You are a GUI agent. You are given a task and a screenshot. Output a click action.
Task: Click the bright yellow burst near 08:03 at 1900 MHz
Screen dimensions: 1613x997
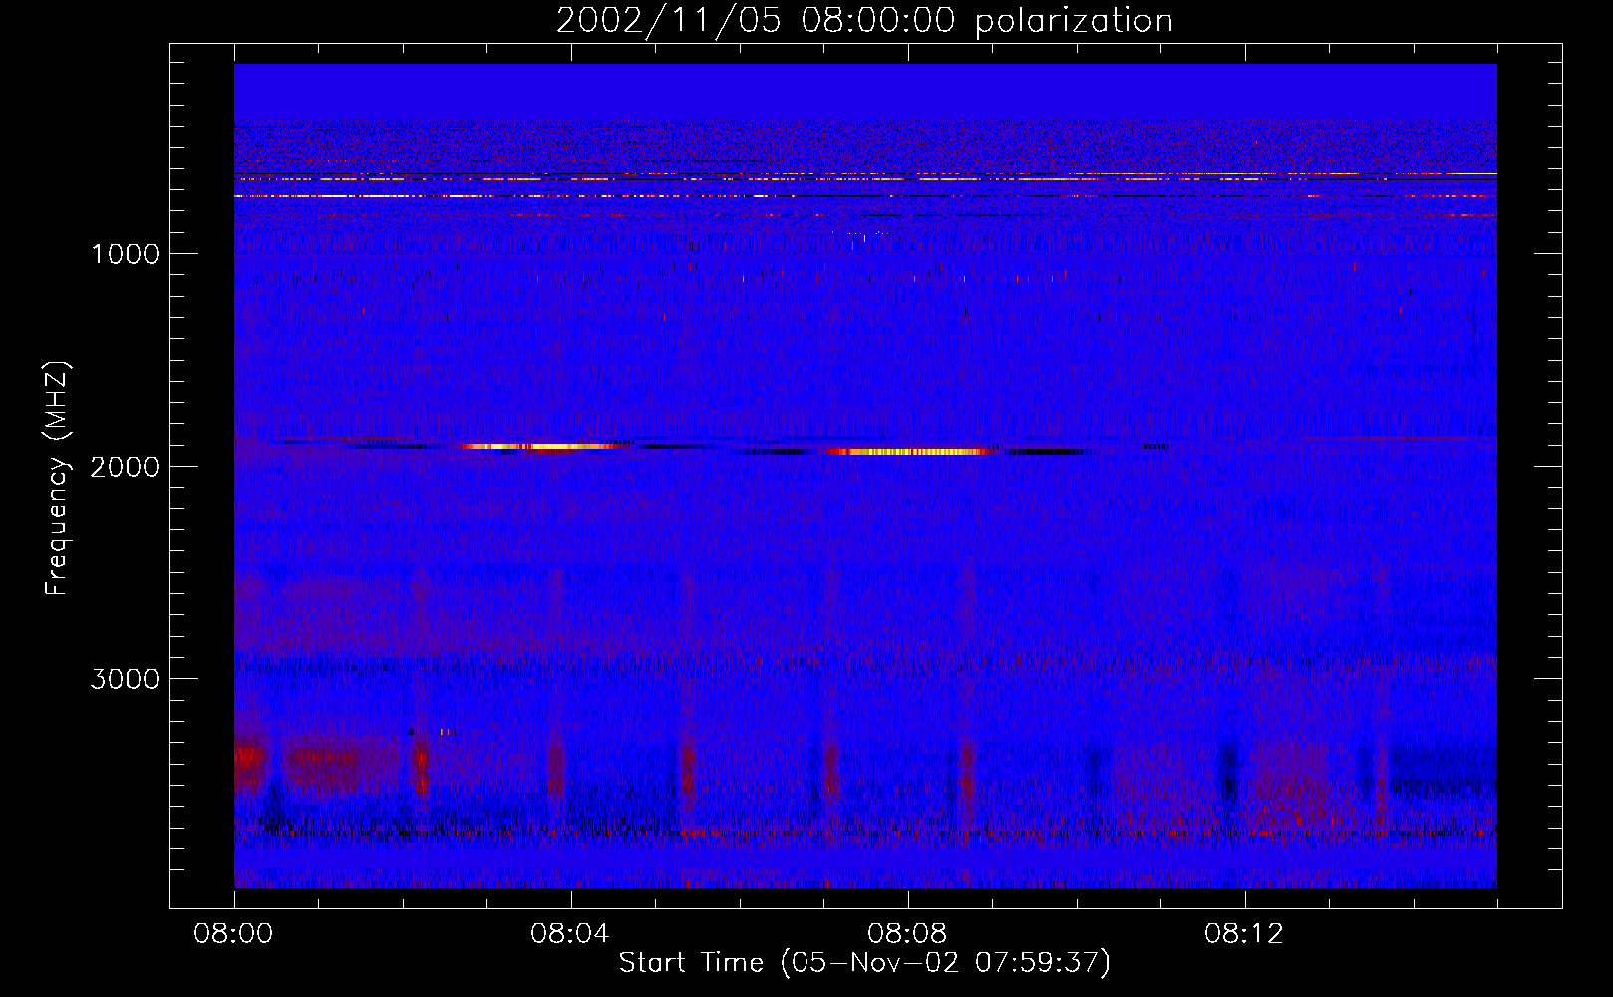point(545,447)
